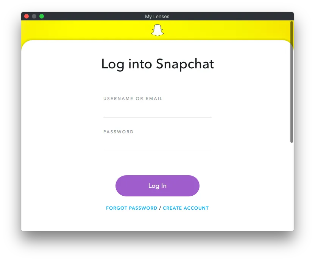Click the underline beneath the password field
Image resolution: width=315 pixels, height=261 pixels.
[157, 151]
